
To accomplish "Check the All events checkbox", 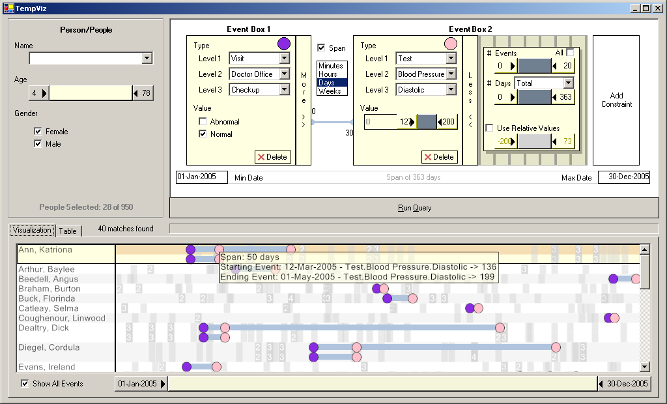I will (570, 52).
